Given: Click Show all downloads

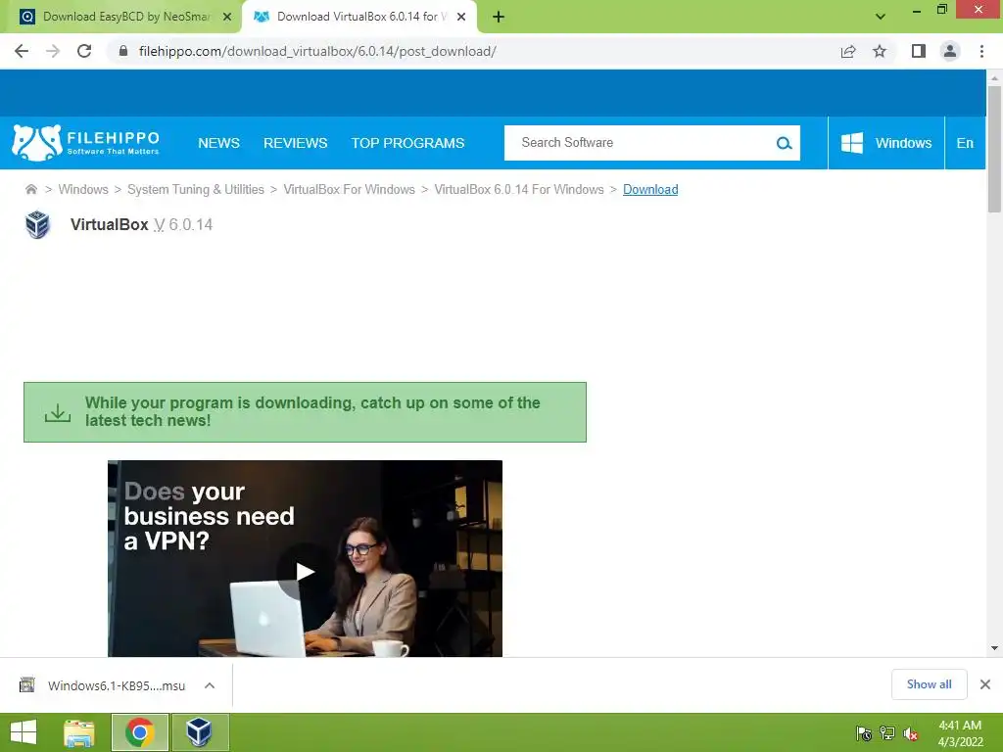Looking at the screenshot, I should tap(929, 684).
